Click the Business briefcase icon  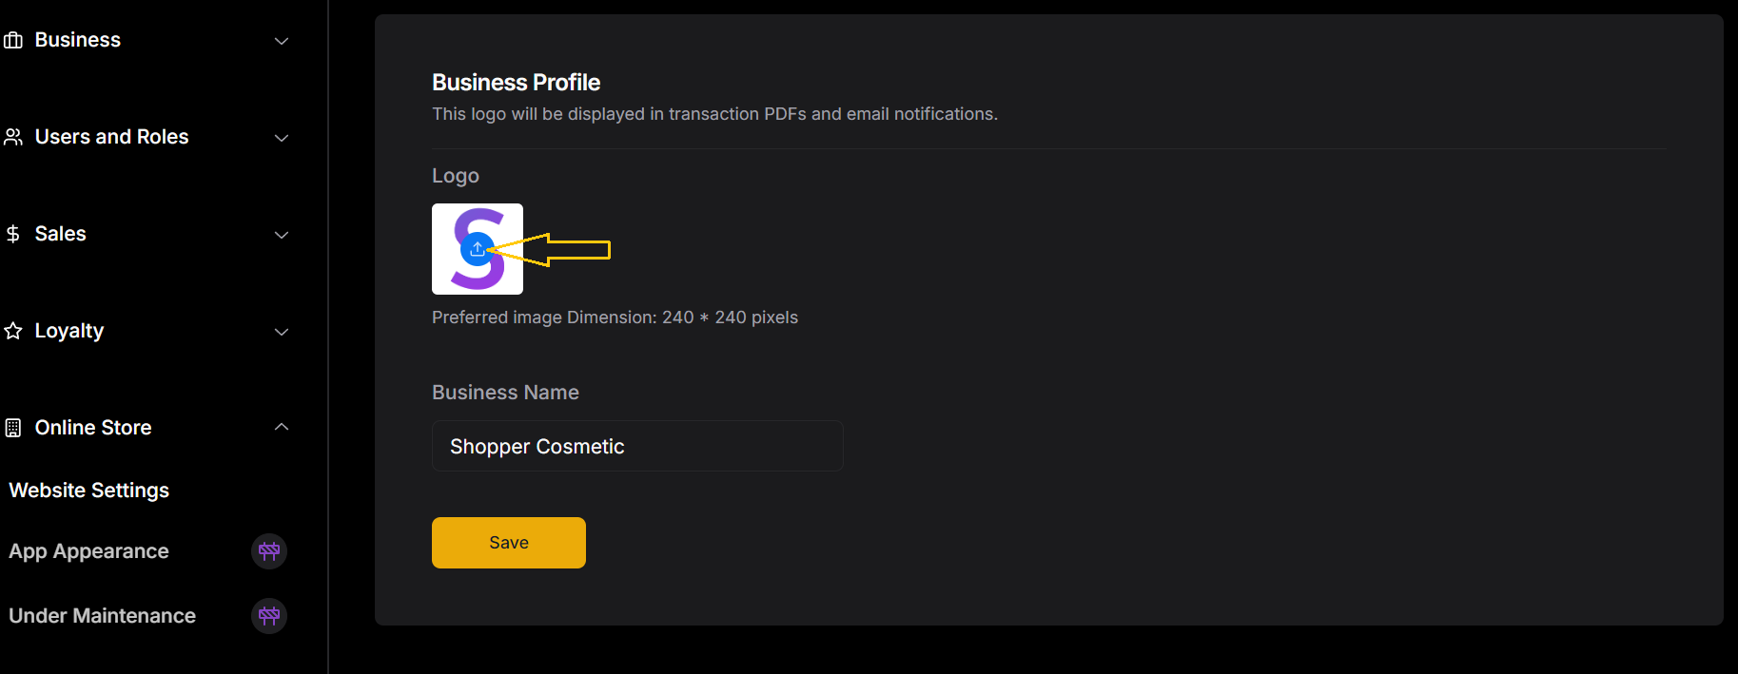coord(13,40)
